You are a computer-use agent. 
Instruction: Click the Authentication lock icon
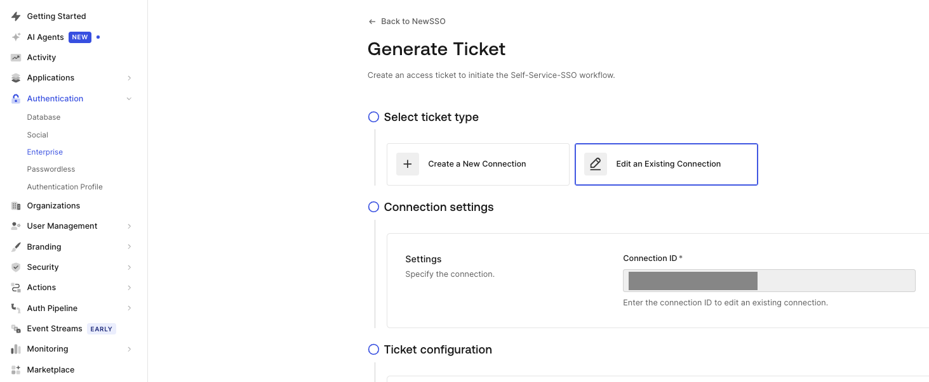pos(16,99)
